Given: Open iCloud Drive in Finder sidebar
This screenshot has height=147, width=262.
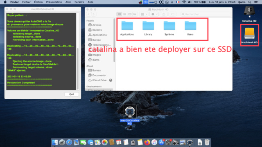Looking at the screenshot, I should [x=99, y=80].
